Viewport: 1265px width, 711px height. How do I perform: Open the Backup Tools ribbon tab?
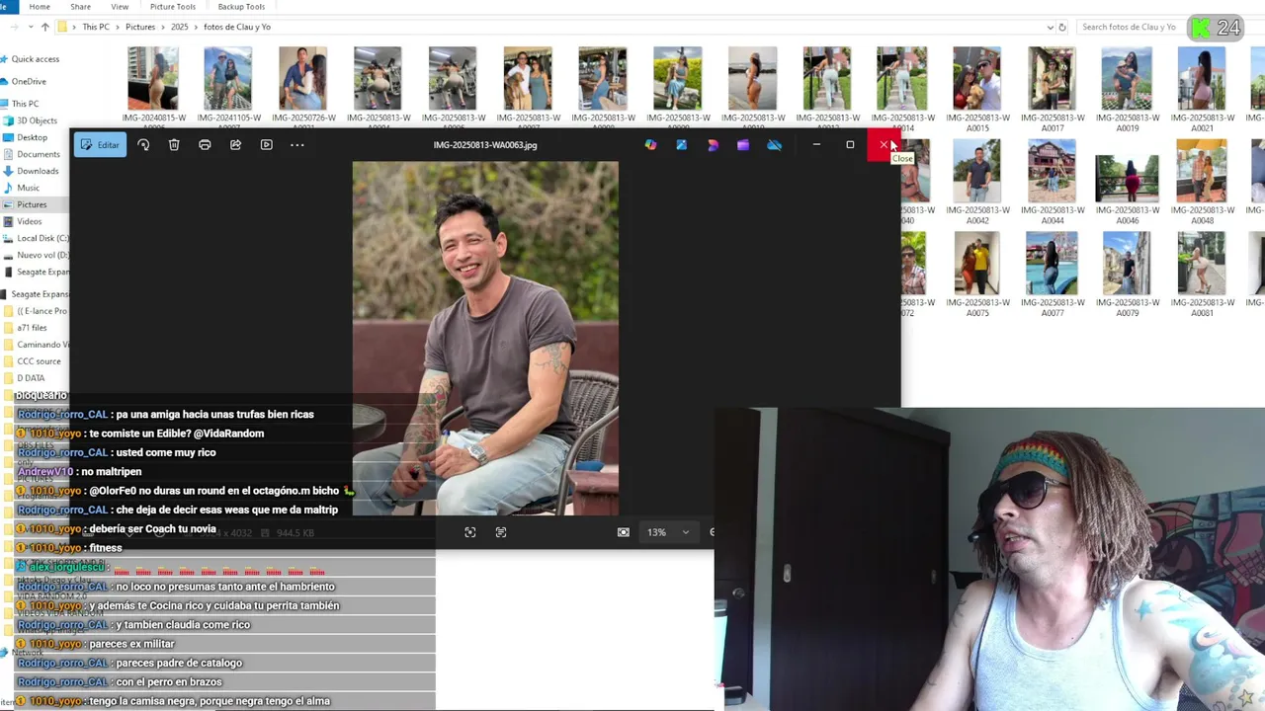(x=241, y=7)
